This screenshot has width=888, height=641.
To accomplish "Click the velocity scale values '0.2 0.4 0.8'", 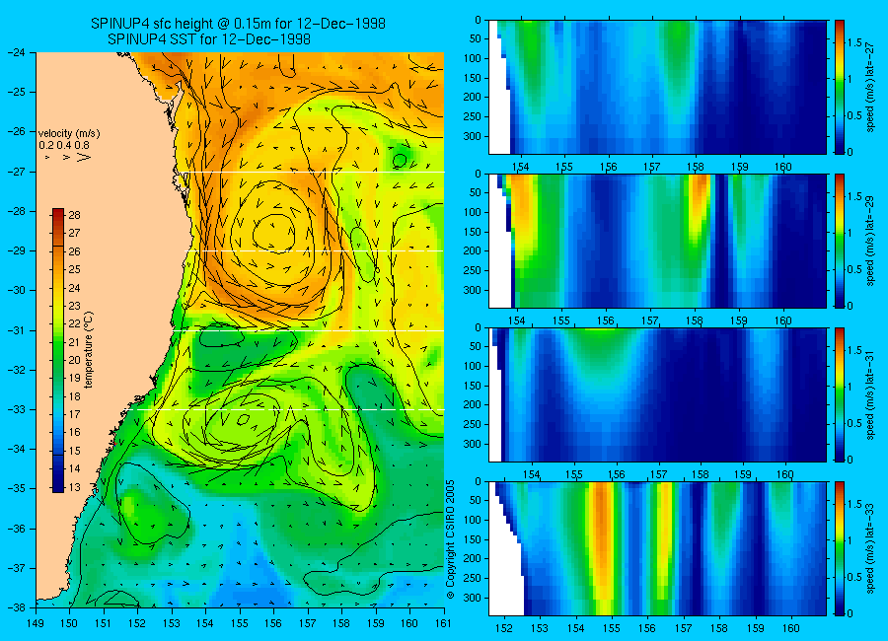I will (64, 146).
